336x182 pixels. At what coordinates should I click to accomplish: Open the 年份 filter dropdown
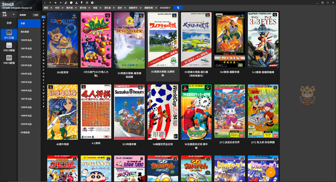pyautogui.click(x=59, y=8)
